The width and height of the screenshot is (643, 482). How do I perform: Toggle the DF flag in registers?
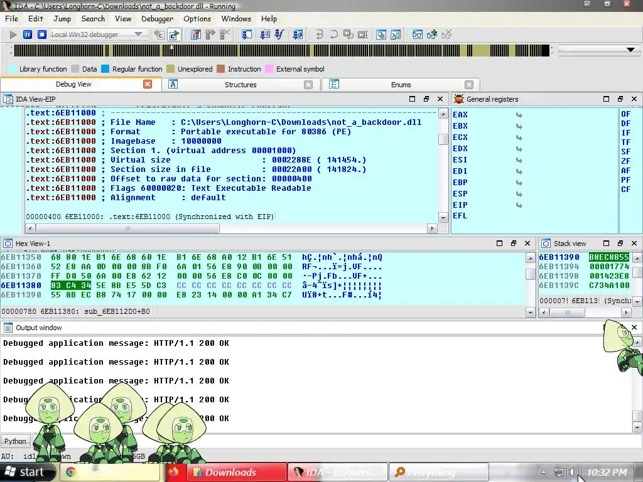(x=626, y=124)
